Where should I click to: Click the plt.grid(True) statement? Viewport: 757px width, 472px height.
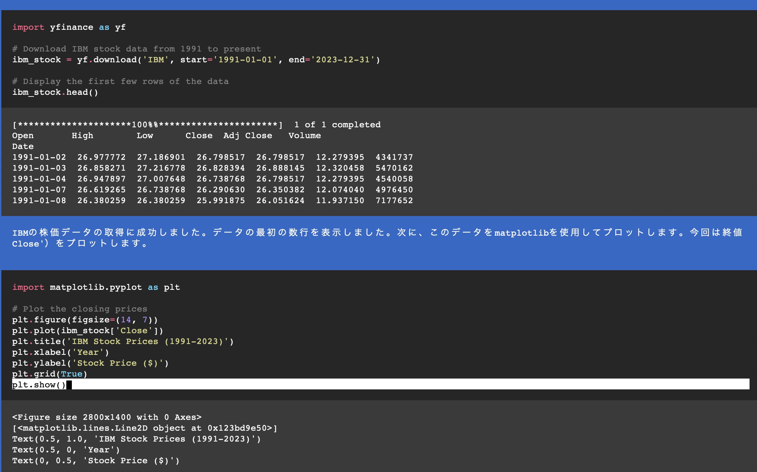tap(49, 374)
